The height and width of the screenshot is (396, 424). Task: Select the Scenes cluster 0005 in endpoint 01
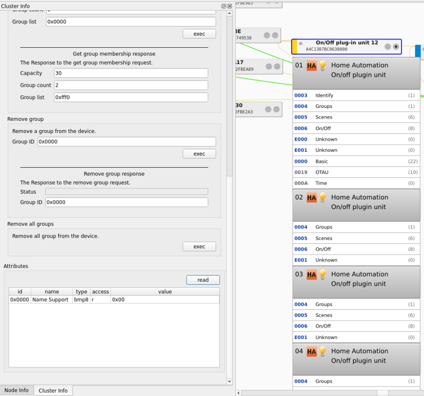[357, 117]
